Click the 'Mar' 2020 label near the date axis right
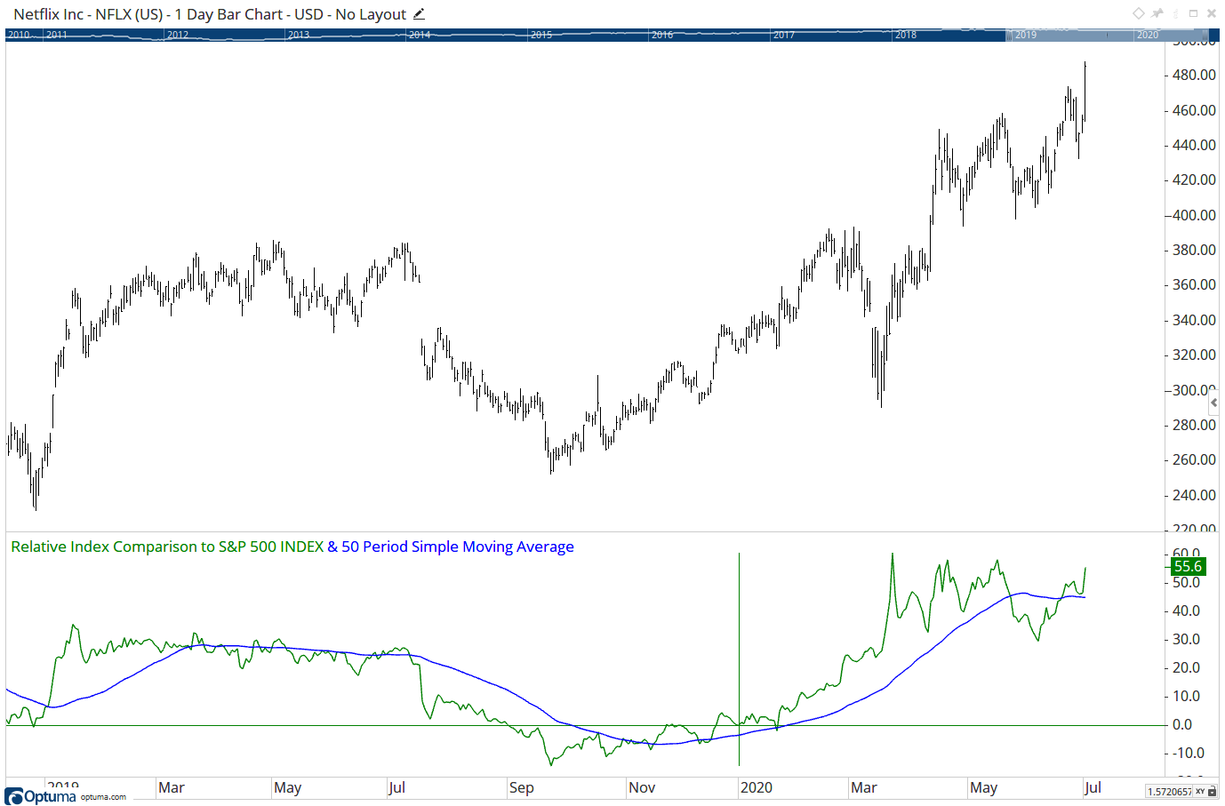Screen dimensions: 1225x806 (864, 787)
